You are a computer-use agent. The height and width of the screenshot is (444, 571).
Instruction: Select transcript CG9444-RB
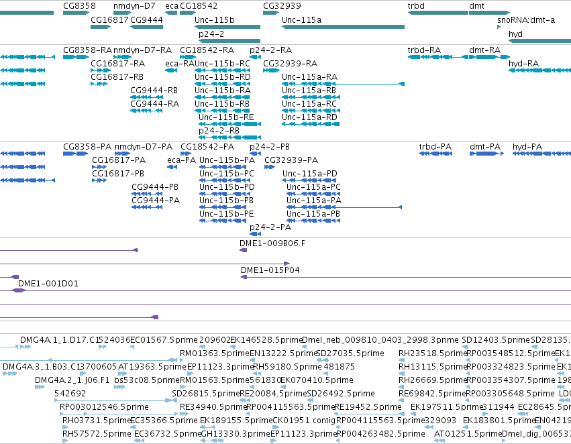pos(154,91)
